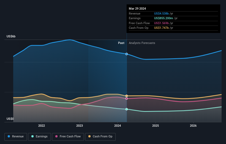This screenshot has height=144, width=226.
Task: Click the 2025 x-axis label
Action: (156, 126)
